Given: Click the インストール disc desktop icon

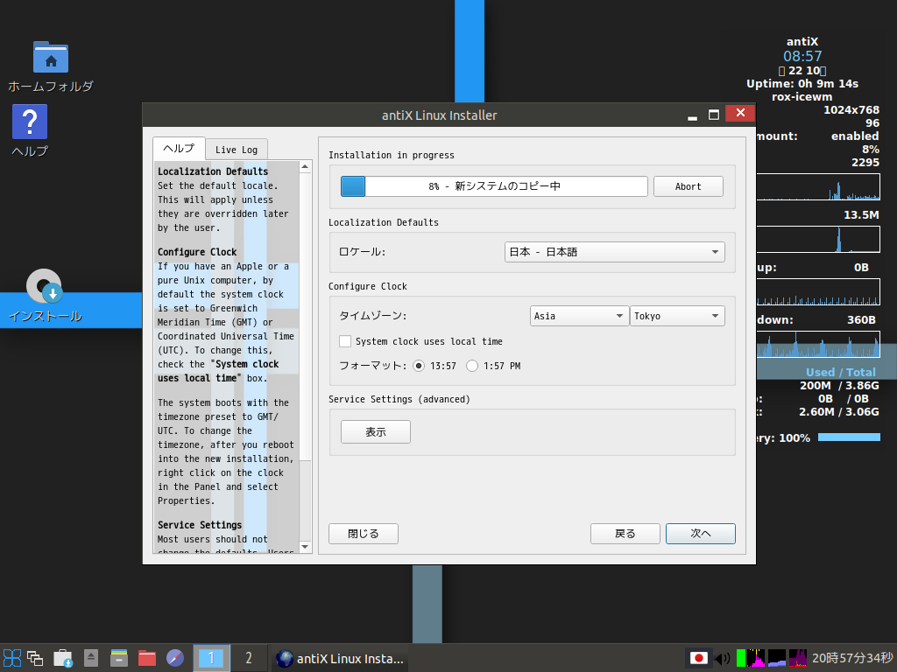Looking at the screenshot, I should pos(46,296).
